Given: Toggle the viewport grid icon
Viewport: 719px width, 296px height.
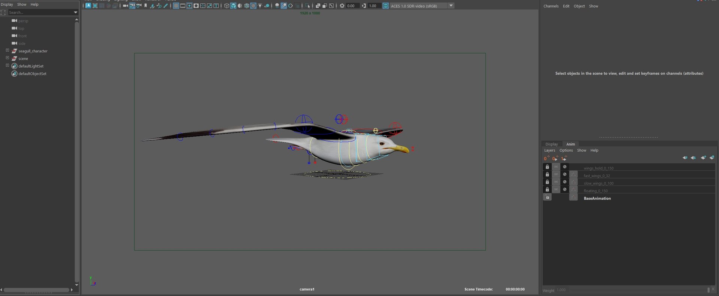Looking at the screenshot, I should [x=176, y=6].
